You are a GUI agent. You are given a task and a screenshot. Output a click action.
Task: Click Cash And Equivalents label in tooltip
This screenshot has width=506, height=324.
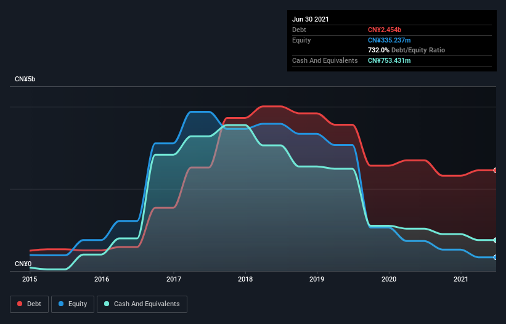click(x=325, y=60)
